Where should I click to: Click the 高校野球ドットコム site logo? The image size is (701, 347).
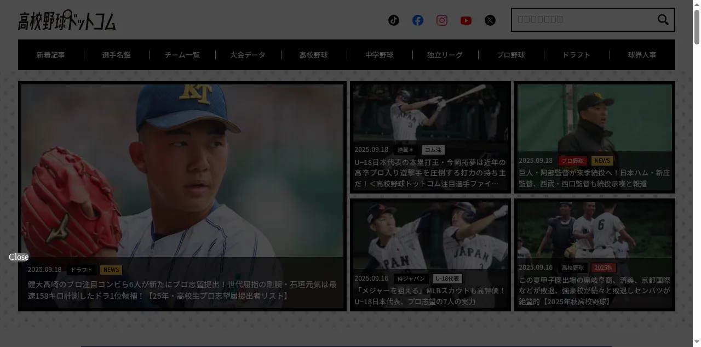point(67,20)
